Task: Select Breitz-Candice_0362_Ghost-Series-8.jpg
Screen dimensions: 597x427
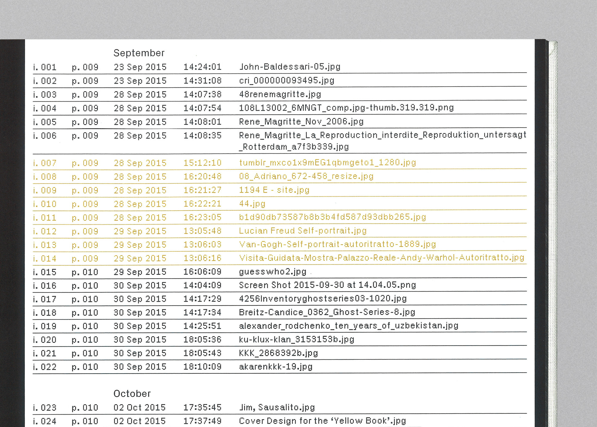Action: click(327, 312)
